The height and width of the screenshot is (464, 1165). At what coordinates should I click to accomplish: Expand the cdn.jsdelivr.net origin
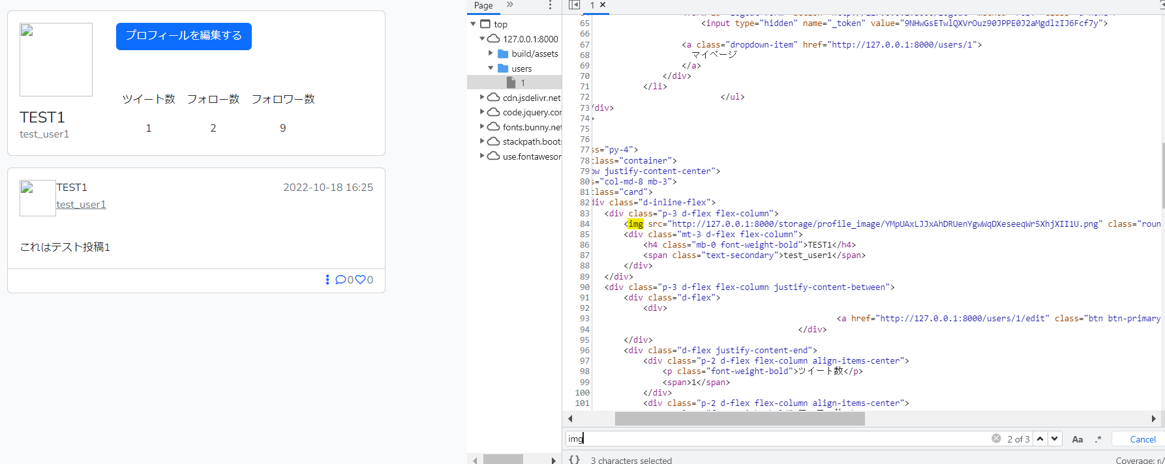click(x=483, y=98)
